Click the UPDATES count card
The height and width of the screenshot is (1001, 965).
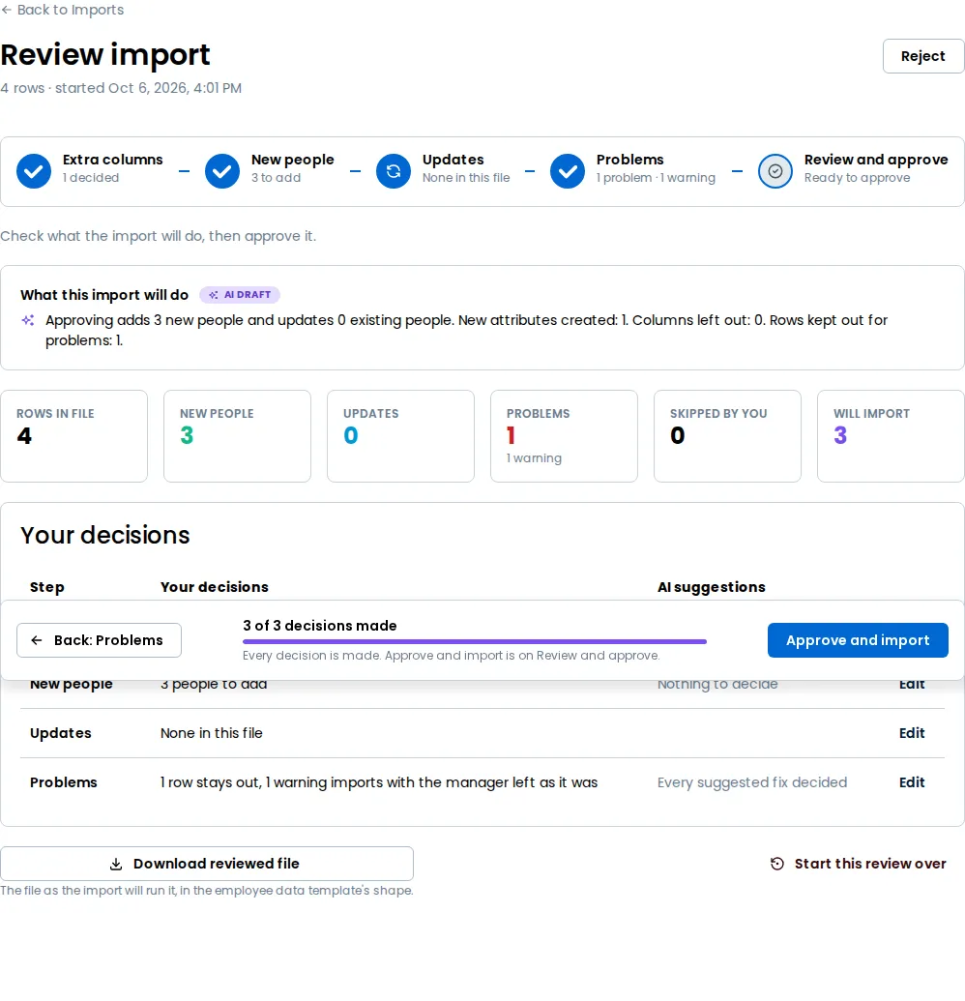click(401, 436)
